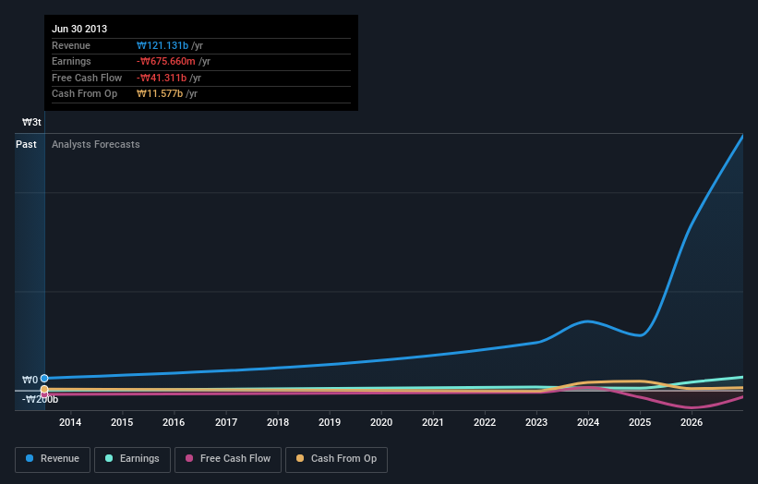This screenshot has height=484, width=758.
Task: Click the Earnings row label in tooltip
Action: click(71, 61)
